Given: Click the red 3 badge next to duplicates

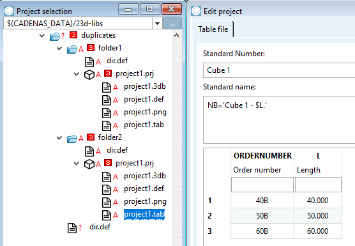Looking at the screenshot, I should click(73, 35).
